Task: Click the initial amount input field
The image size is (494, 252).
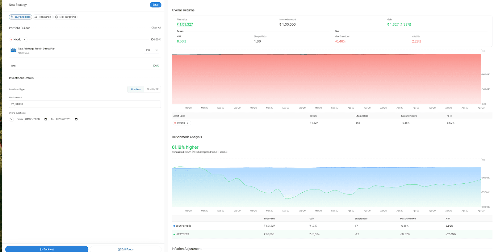Action: point(85,104)
